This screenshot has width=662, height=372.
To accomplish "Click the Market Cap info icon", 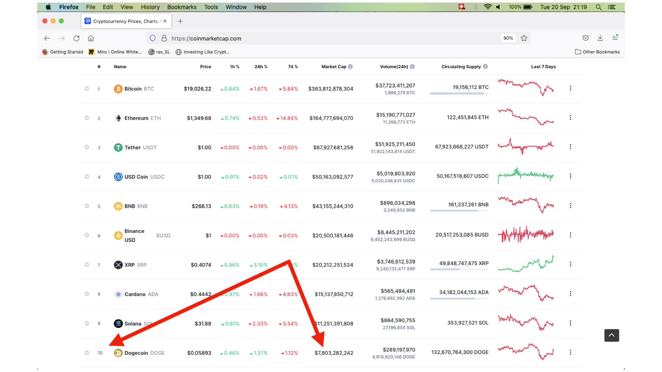I will (350, 66).
